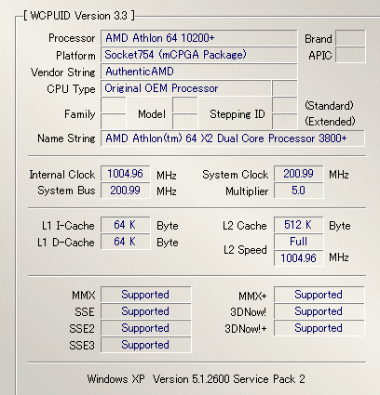Click the Multiplier label
The height and width of the screenshot is (395, 380).
[247, 191]
